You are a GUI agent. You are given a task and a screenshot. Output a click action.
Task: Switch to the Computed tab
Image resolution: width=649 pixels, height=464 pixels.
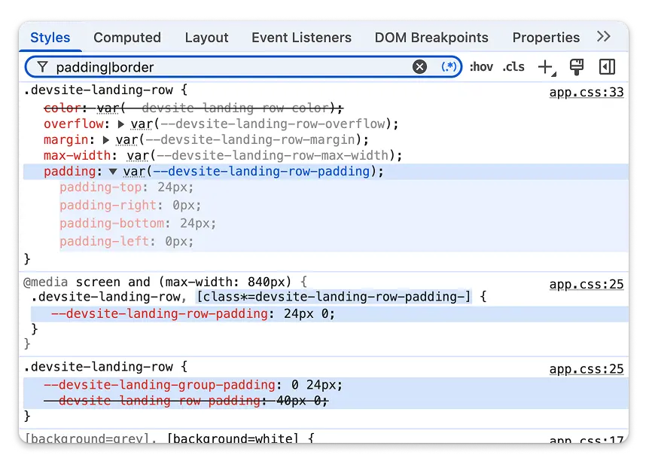coord(126,37)
